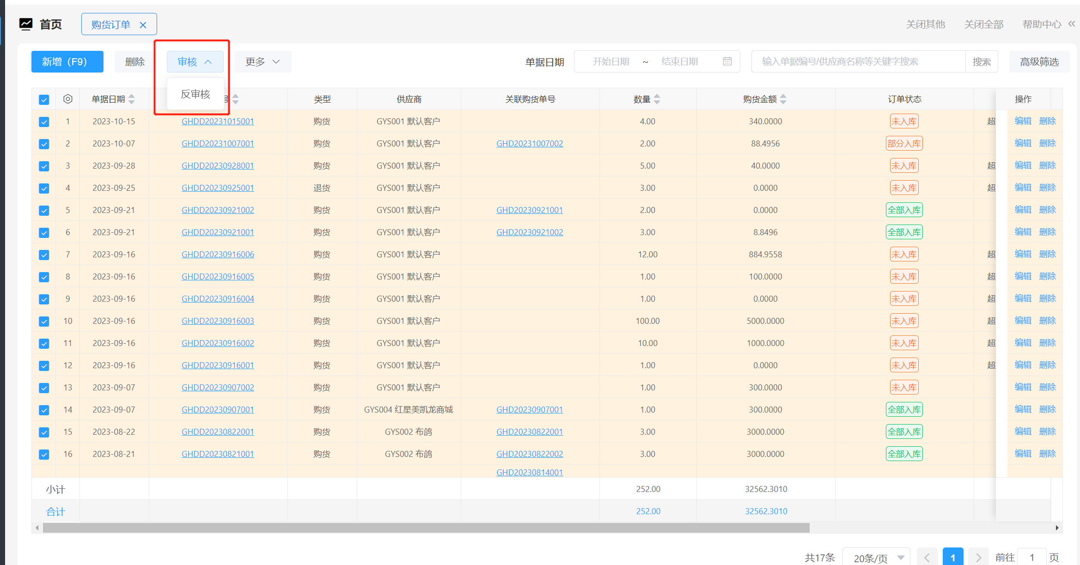The image size is (1080, 565).
Task: Click 新增 (F9) button
Action: 67,61
